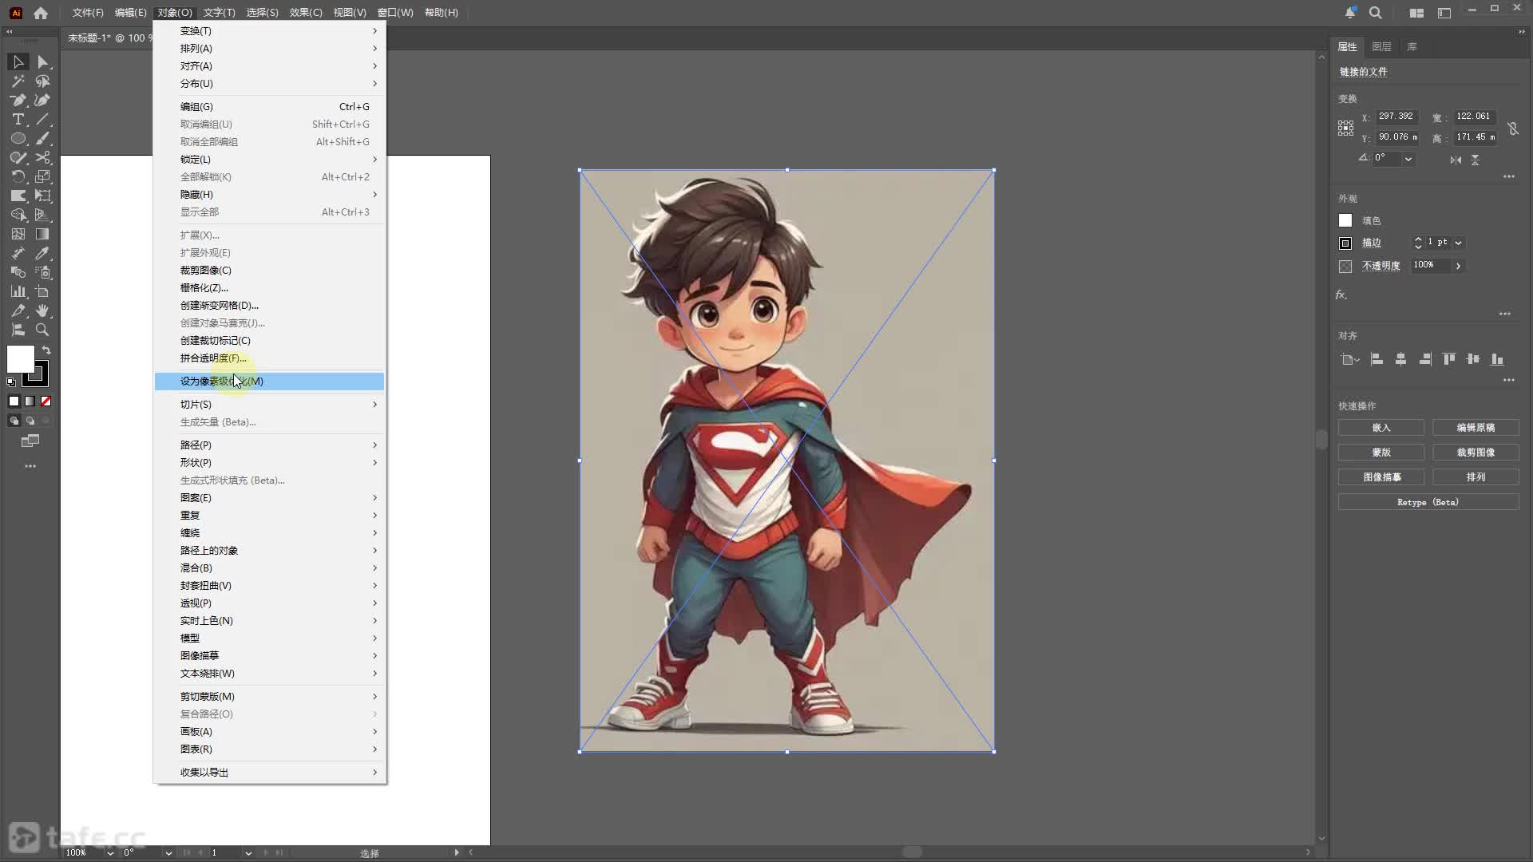The image size is (1533, 862).
Task: Choose the Lasso tool
Action: coord(43,81)
